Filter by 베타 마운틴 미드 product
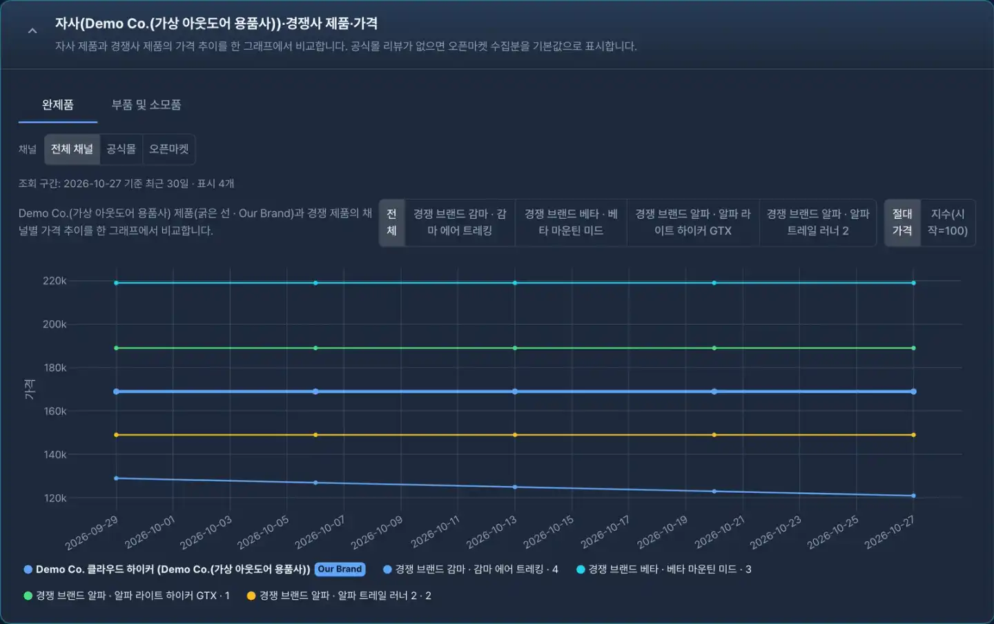Image resolution: width=994 pixels, height=624 pixels. pyautogui.click(x=571, y=222)
